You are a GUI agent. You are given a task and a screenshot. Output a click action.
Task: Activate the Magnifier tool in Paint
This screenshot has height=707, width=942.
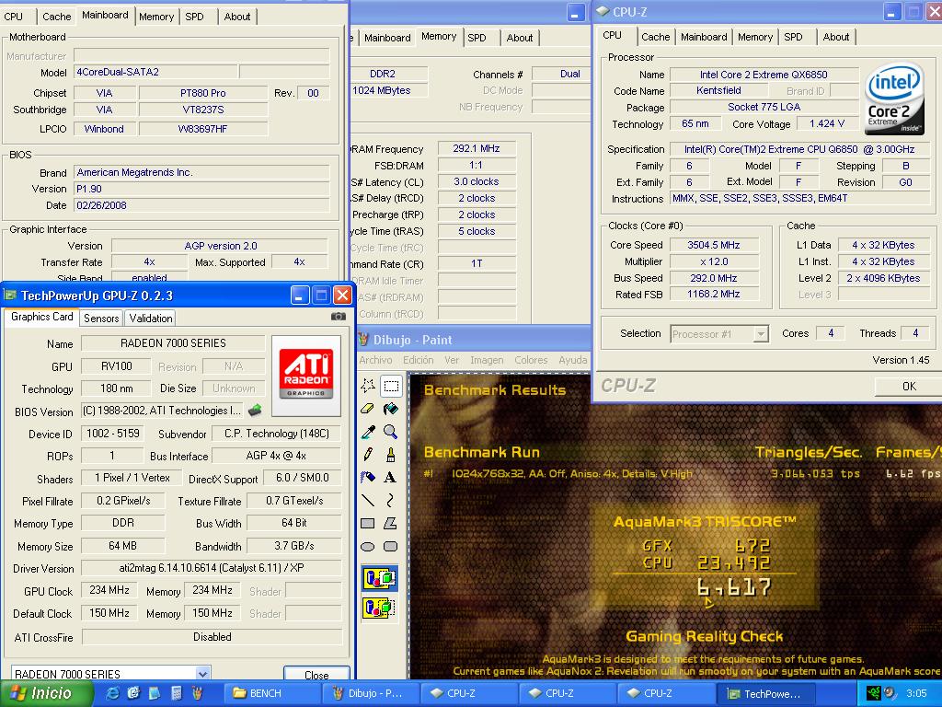coord(390,432)
